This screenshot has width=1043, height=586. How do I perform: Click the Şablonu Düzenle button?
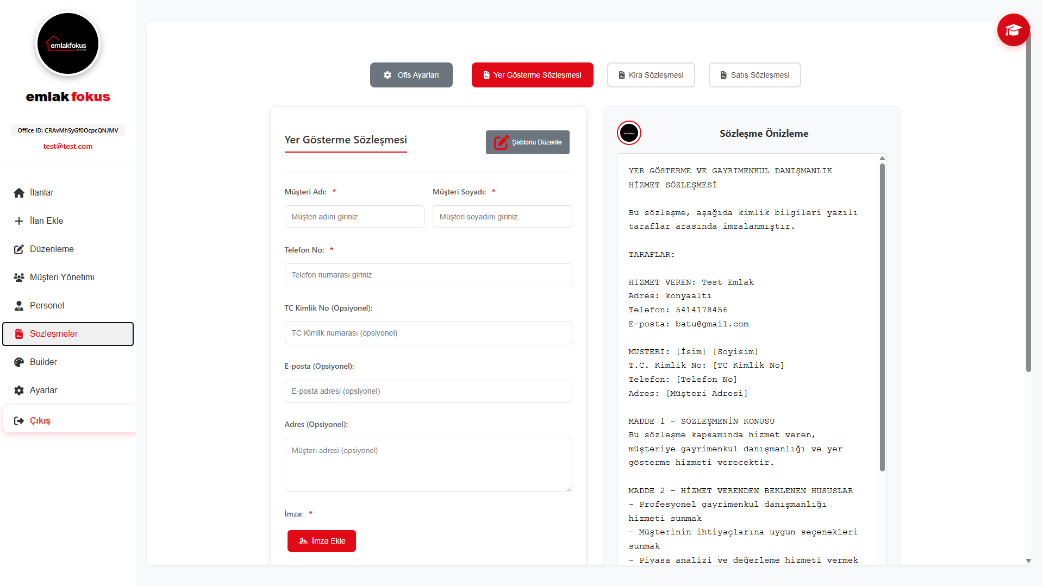point(527,142)
